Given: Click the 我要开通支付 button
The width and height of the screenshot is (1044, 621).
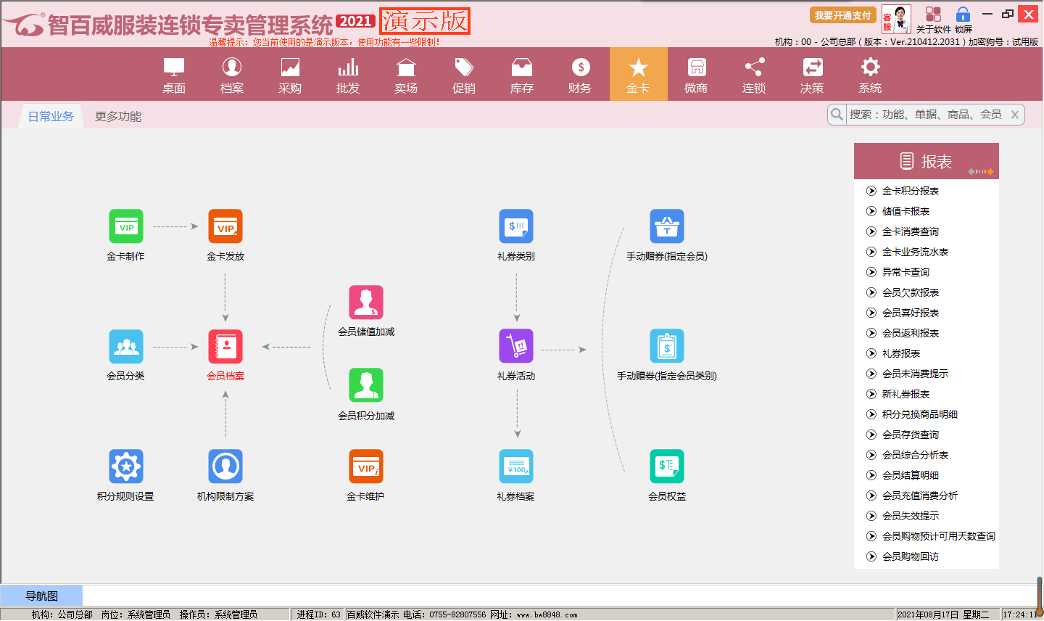Looking at the screenshot, I should [x=842, y=16].
